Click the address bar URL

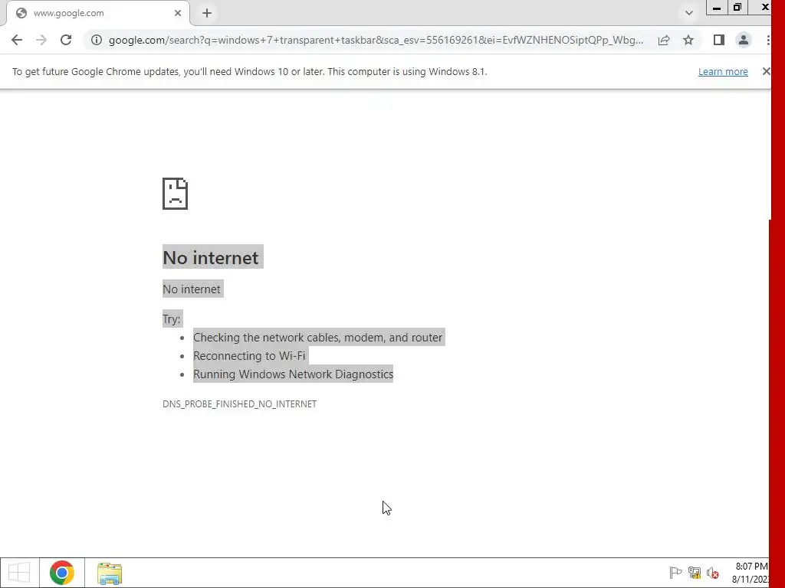376,40
